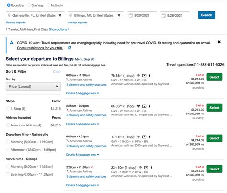Viewport: 227px width, 193px height.
Task: Clear the Billings destination field with X
Action: click(119, 15)
